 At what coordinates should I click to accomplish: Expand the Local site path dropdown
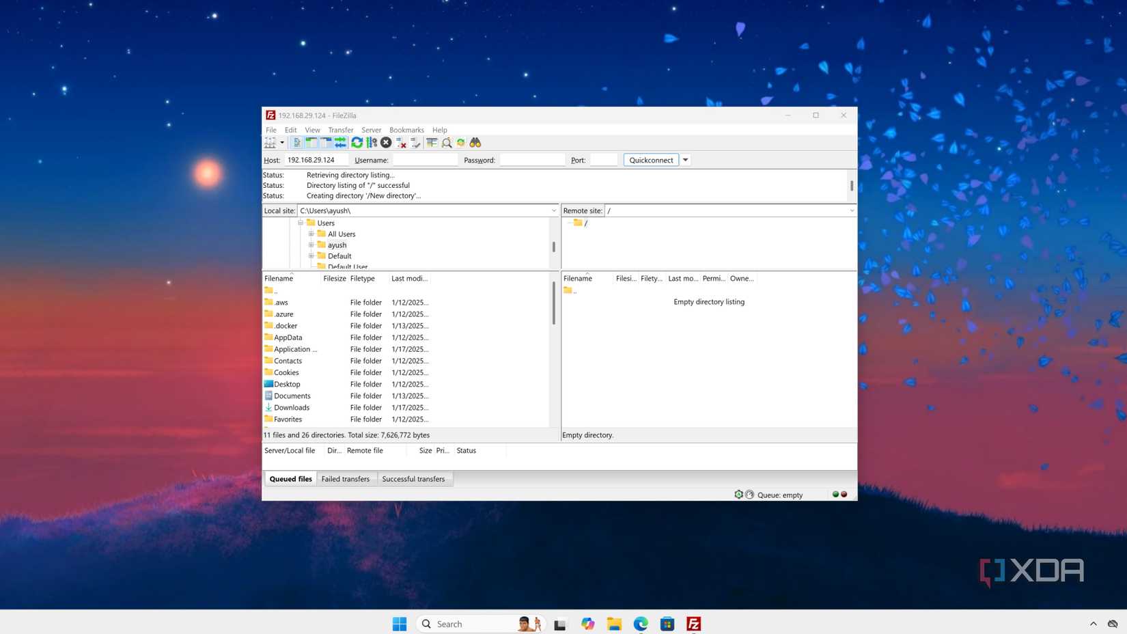(x=554, y=210)
